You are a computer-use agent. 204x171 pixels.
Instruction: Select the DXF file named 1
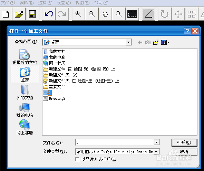(x=47, y=93)
